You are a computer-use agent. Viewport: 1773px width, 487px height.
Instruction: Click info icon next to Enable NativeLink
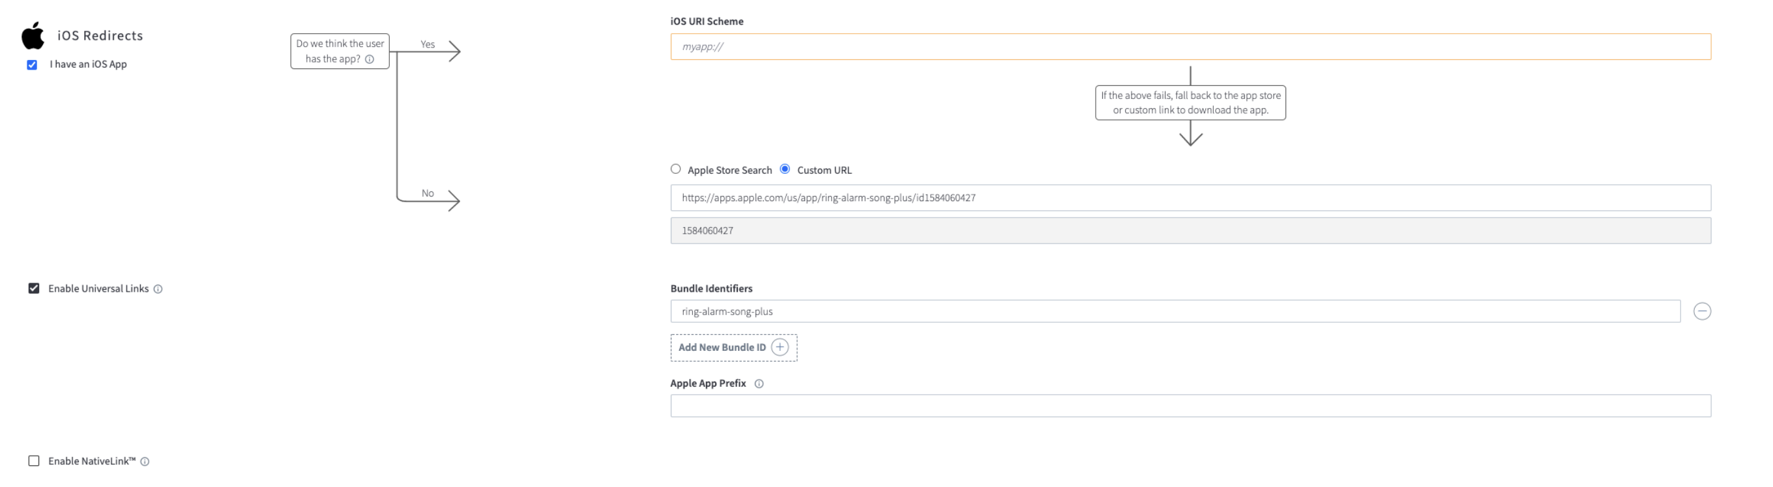point(145,462)
